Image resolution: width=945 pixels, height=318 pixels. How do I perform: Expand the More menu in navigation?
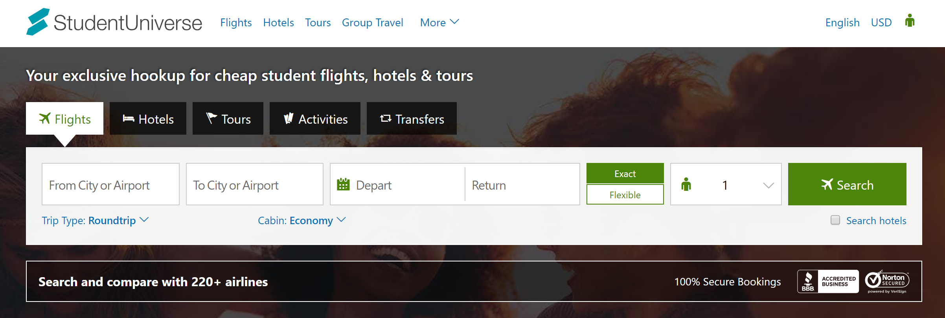439,22
